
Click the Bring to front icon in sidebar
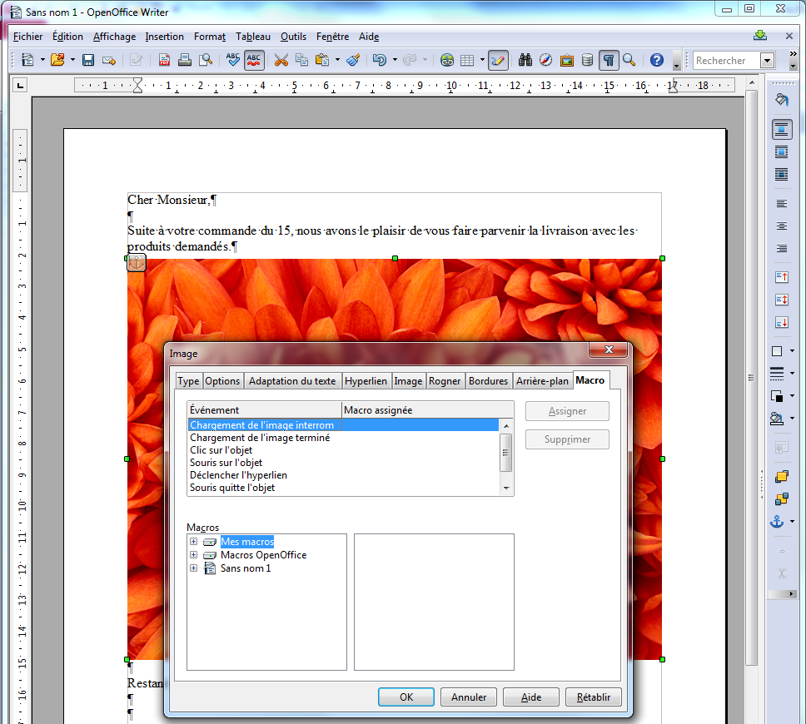[x=781, y=476]
